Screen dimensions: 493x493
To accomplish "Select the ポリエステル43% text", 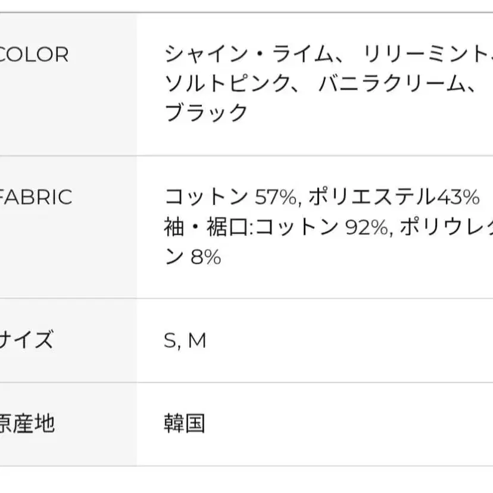I will pos(394,197).
